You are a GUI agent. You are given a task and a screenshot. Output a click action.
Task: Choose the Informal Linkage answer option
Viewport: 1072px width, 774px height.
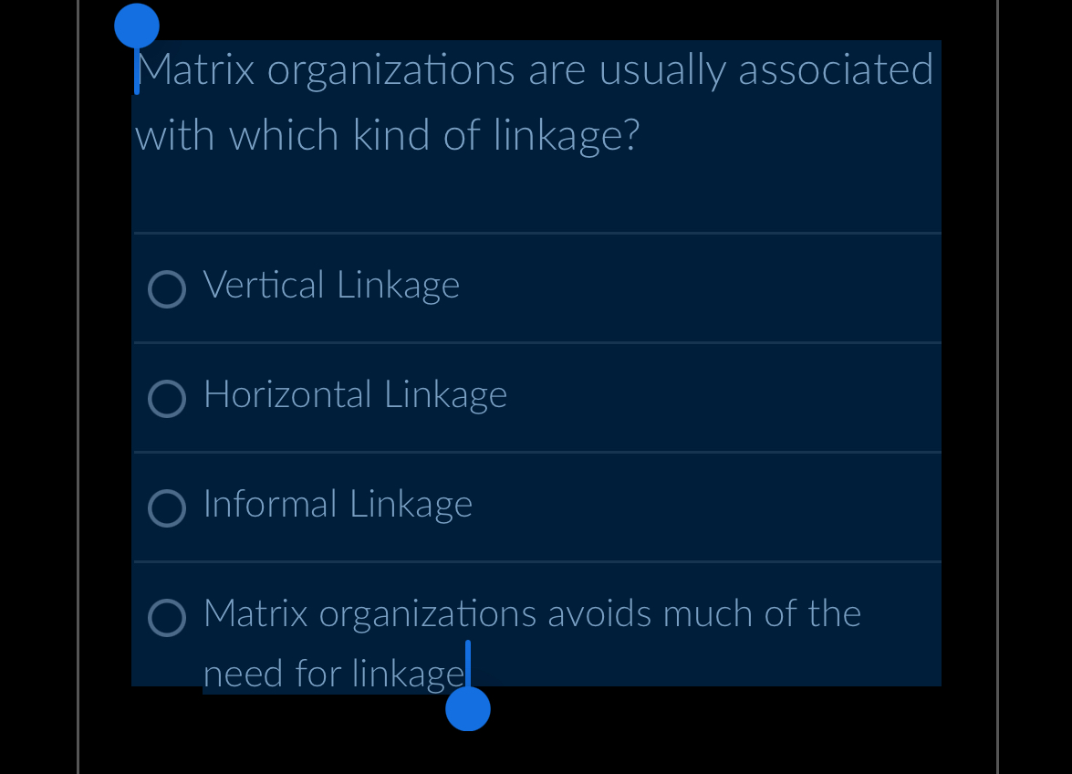166,508
